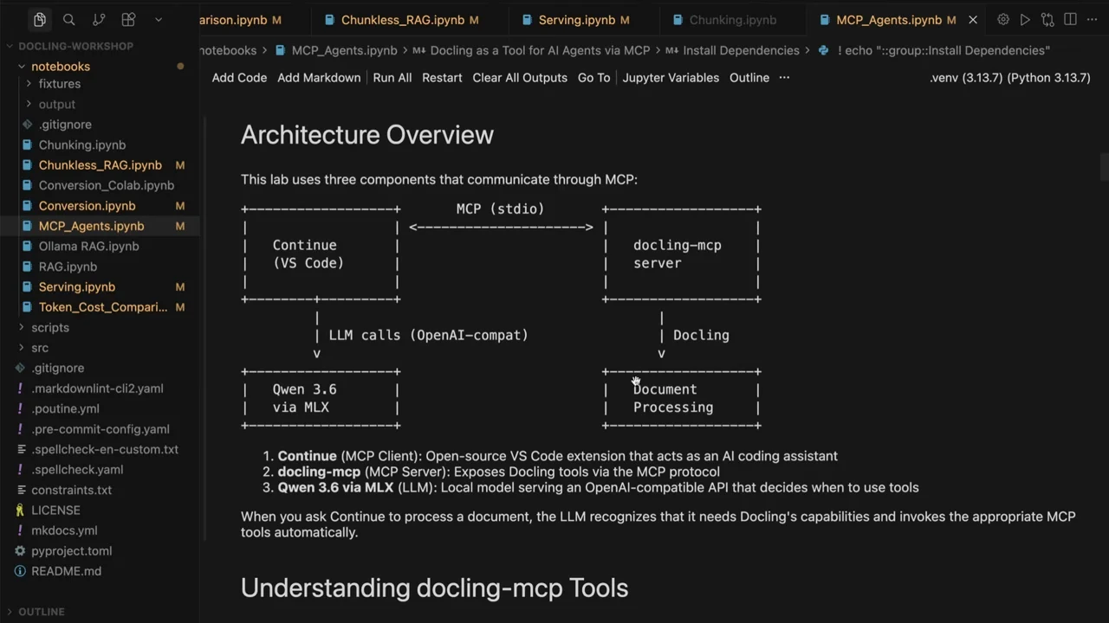The image size is (1109, 623).
Task: Open README.md file
Action: point(66,571)
